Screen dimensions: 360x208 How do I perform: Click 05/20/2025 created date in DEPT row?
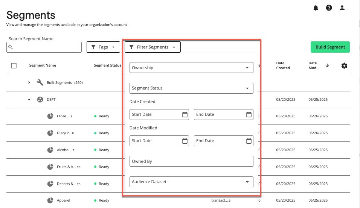click(x=285, y=100)
